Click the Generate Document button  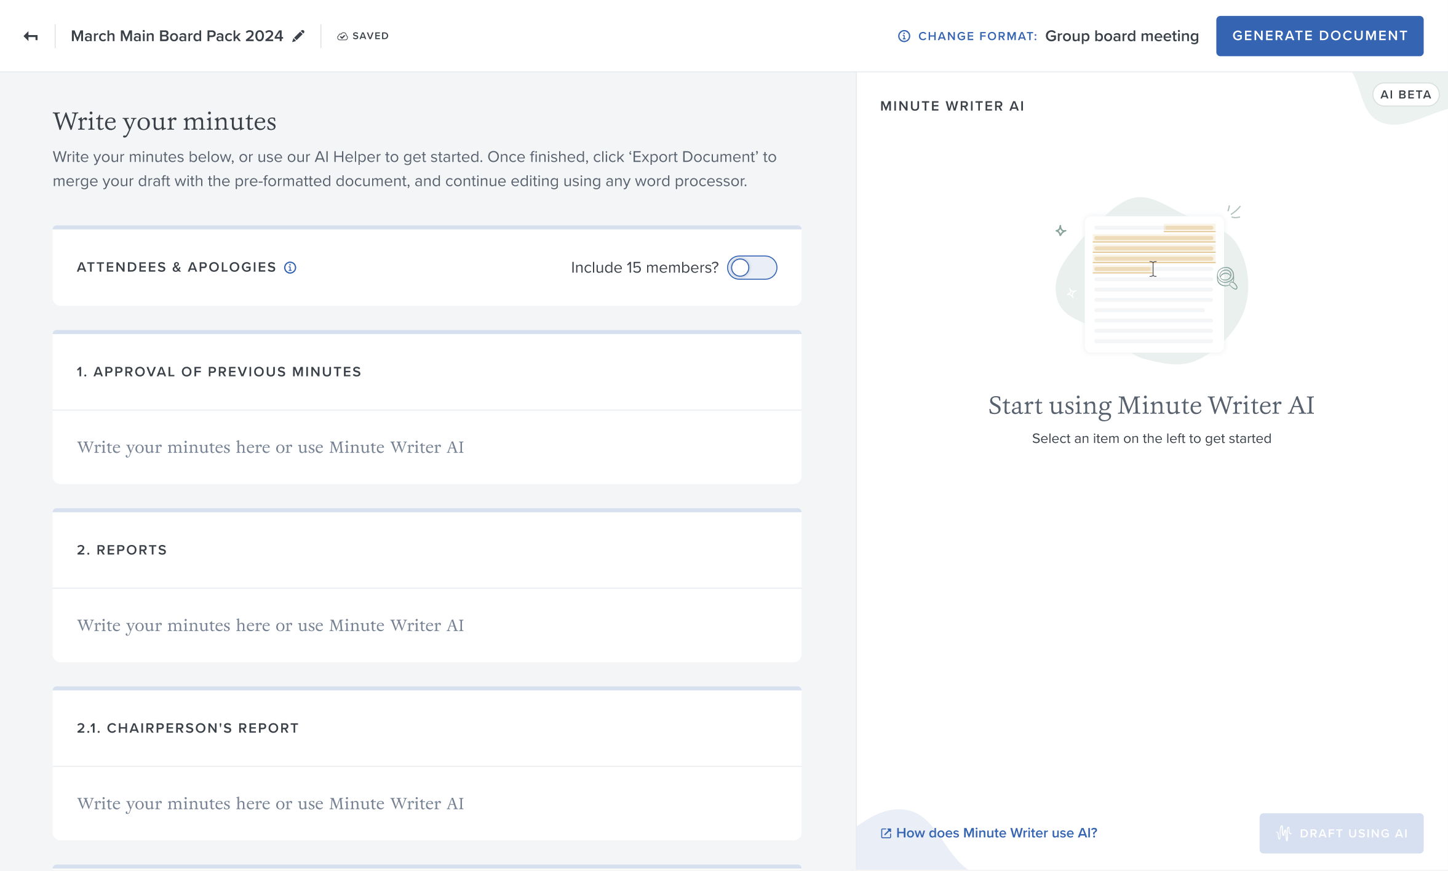[1319, 36]
